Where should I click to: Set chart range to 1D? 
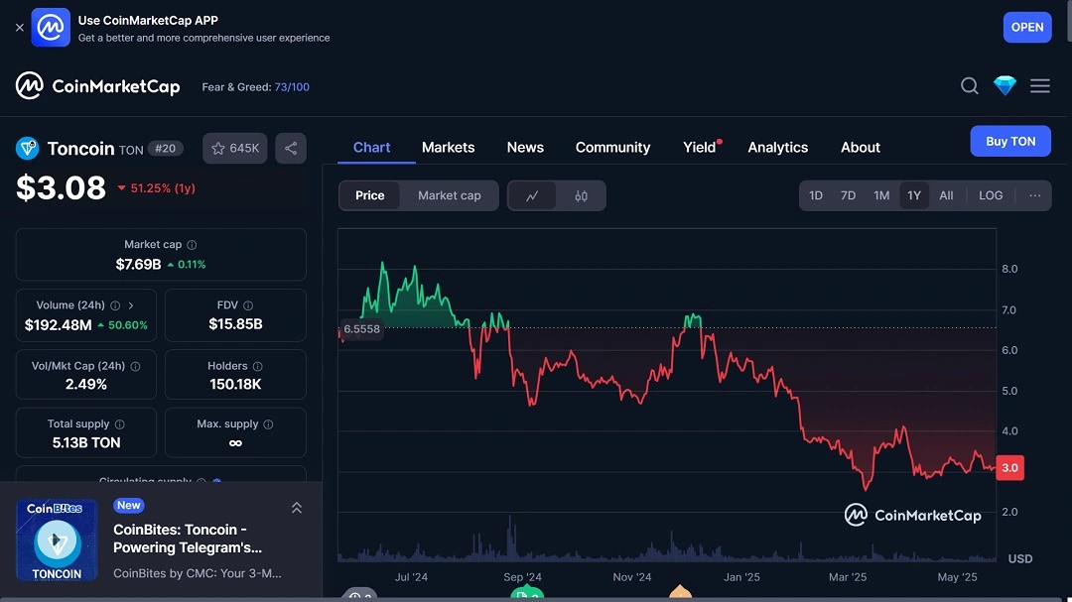click(816, 195)
